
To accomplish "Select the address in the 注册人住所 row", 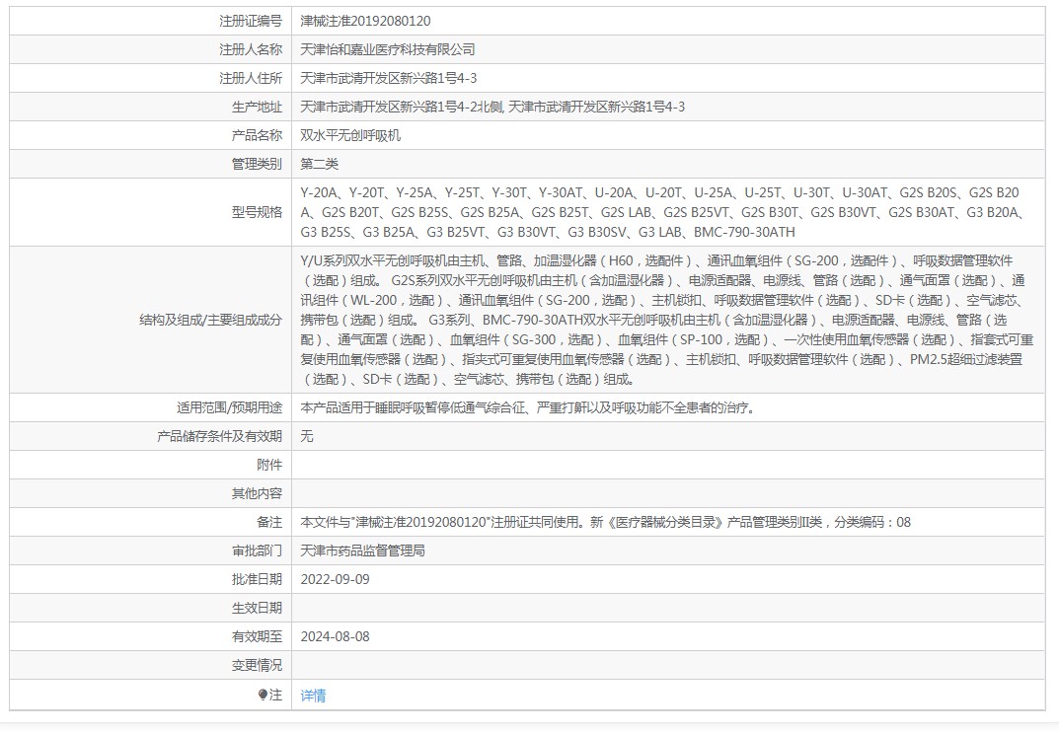I will (388, 78).
